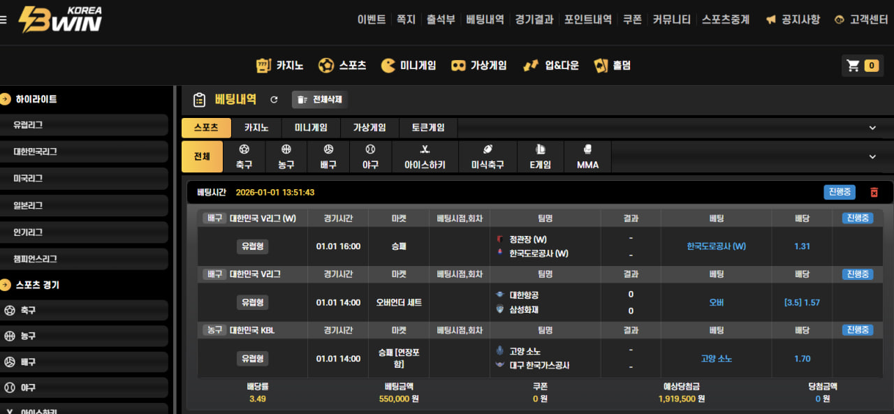
Task: Select 챔피언스리그 in the sidebar
Action: click(35, 258)
